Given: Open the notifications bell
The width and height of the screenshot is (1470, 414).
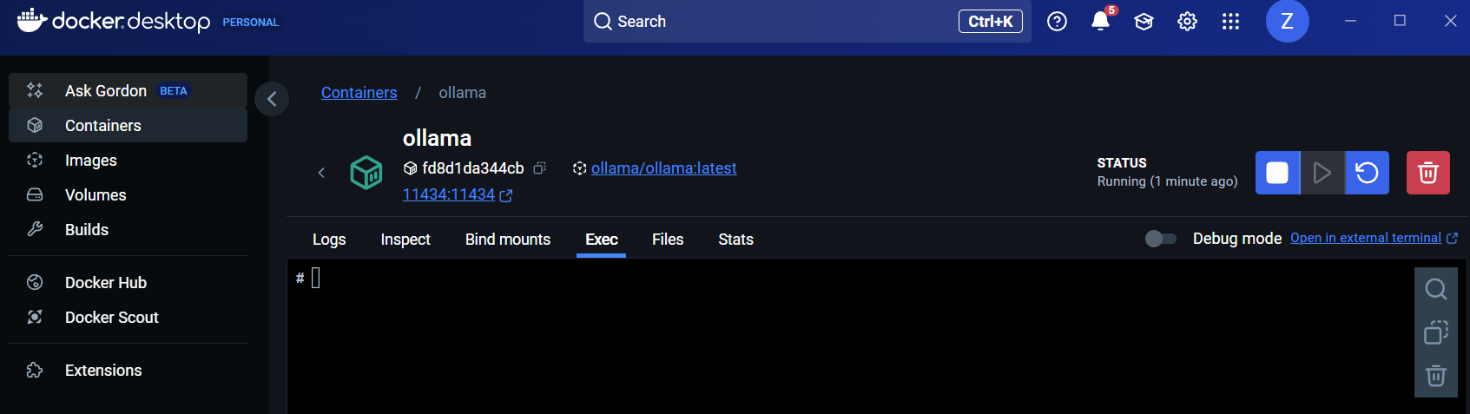Looking at the screenshot, I should 1100,22.
